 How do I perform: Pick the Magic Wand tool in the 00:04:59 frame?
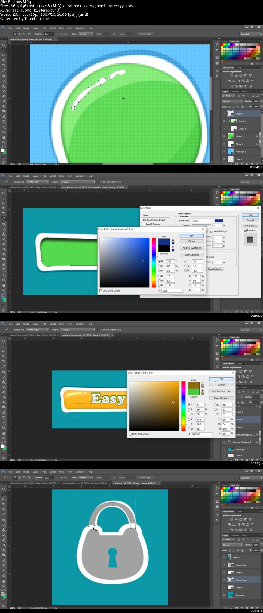click(4, 60)
